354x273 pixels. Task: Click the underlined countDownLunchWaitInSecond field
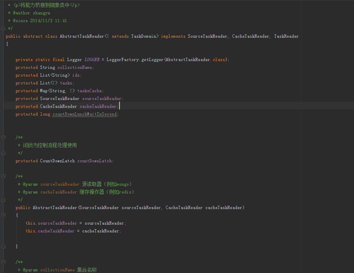click(85, 114)
